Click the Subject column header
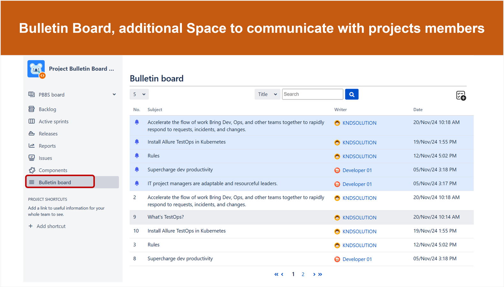 (155, 109)
